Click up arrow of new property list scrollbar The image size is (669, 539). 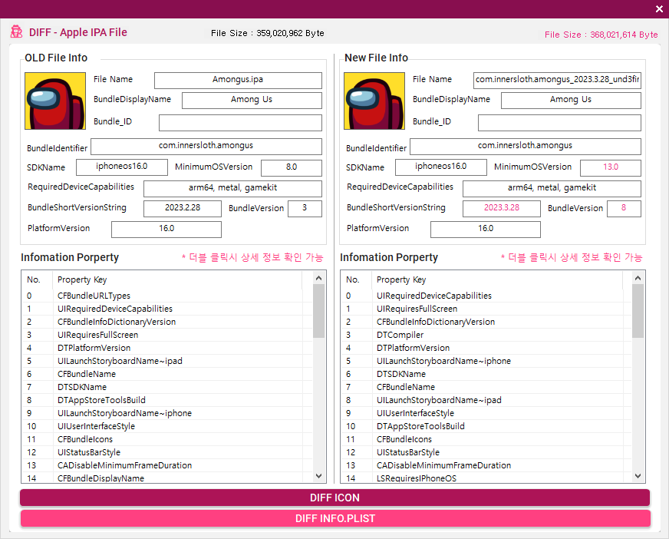[x=638, y=278]
